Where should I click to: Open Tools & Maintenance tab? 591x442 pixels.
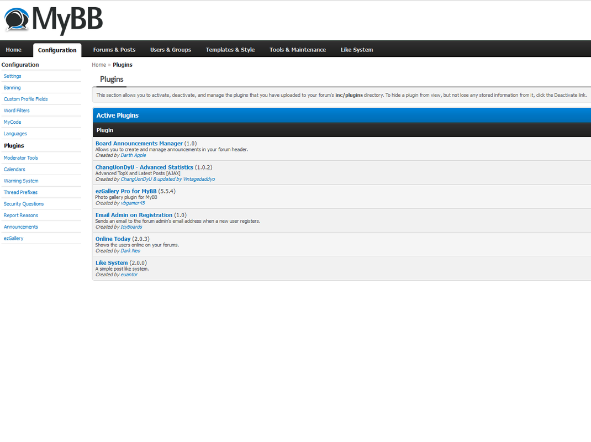click(297, 50)
